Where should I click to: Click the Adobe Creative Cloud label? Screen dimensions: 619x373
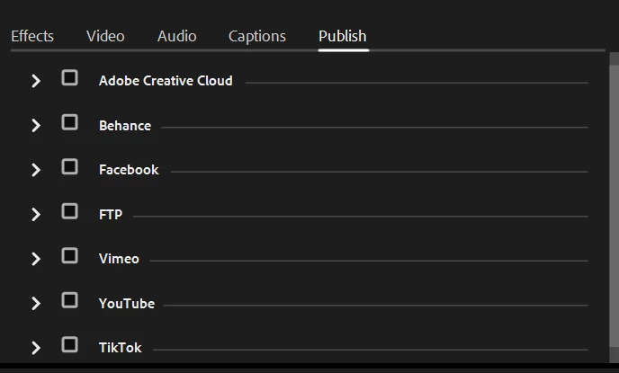[166, 81]
